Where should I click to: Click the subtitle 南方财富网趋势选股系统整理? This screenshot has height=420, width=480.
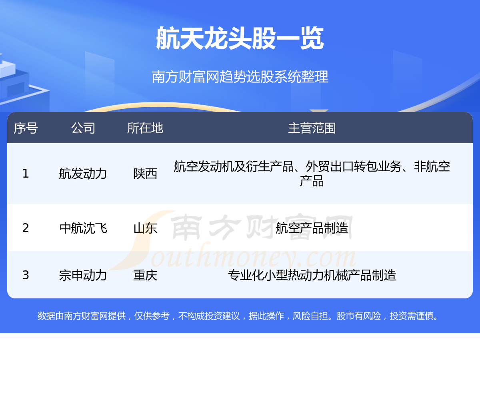[x=240, y=76]
